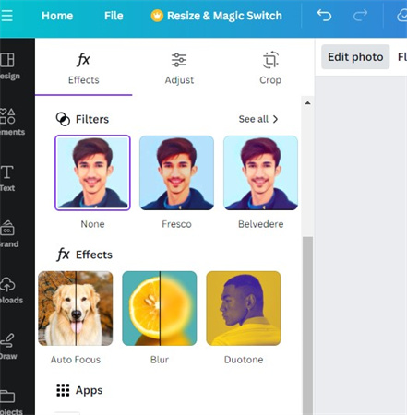The width and height of the screenshot is (407, 415).
Task: Open the Elements sidebar panel
Action: [x=9, y=122]
